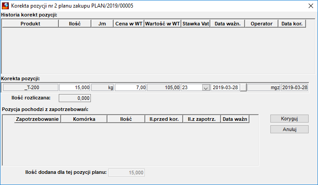
Task: Click the product field showing _T-200
Action: point(31,87)
